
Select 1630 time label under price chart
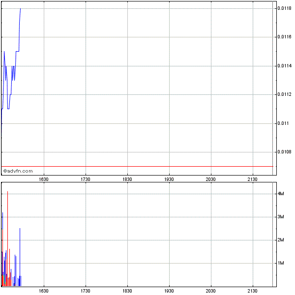(44, 179)
